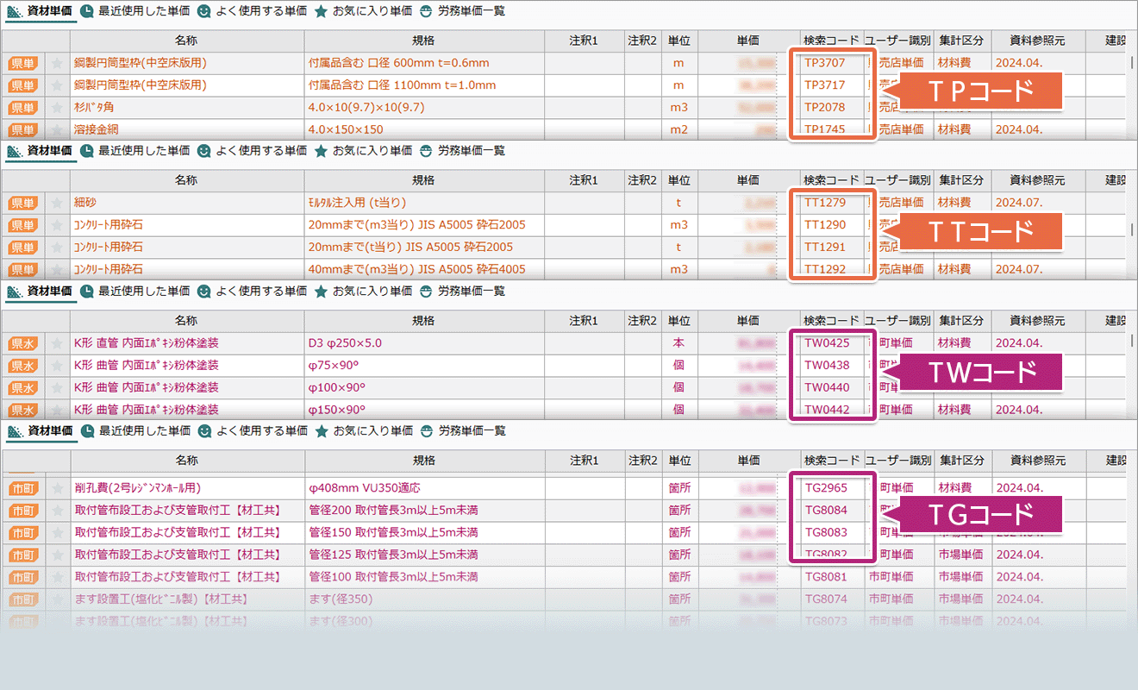Image resolution: width=1138 pixels, height=690 pixels.
Task: Open 労務単価一覧 tab above the TP-code table
Action: pyautogui.click(x=462, y=11)
